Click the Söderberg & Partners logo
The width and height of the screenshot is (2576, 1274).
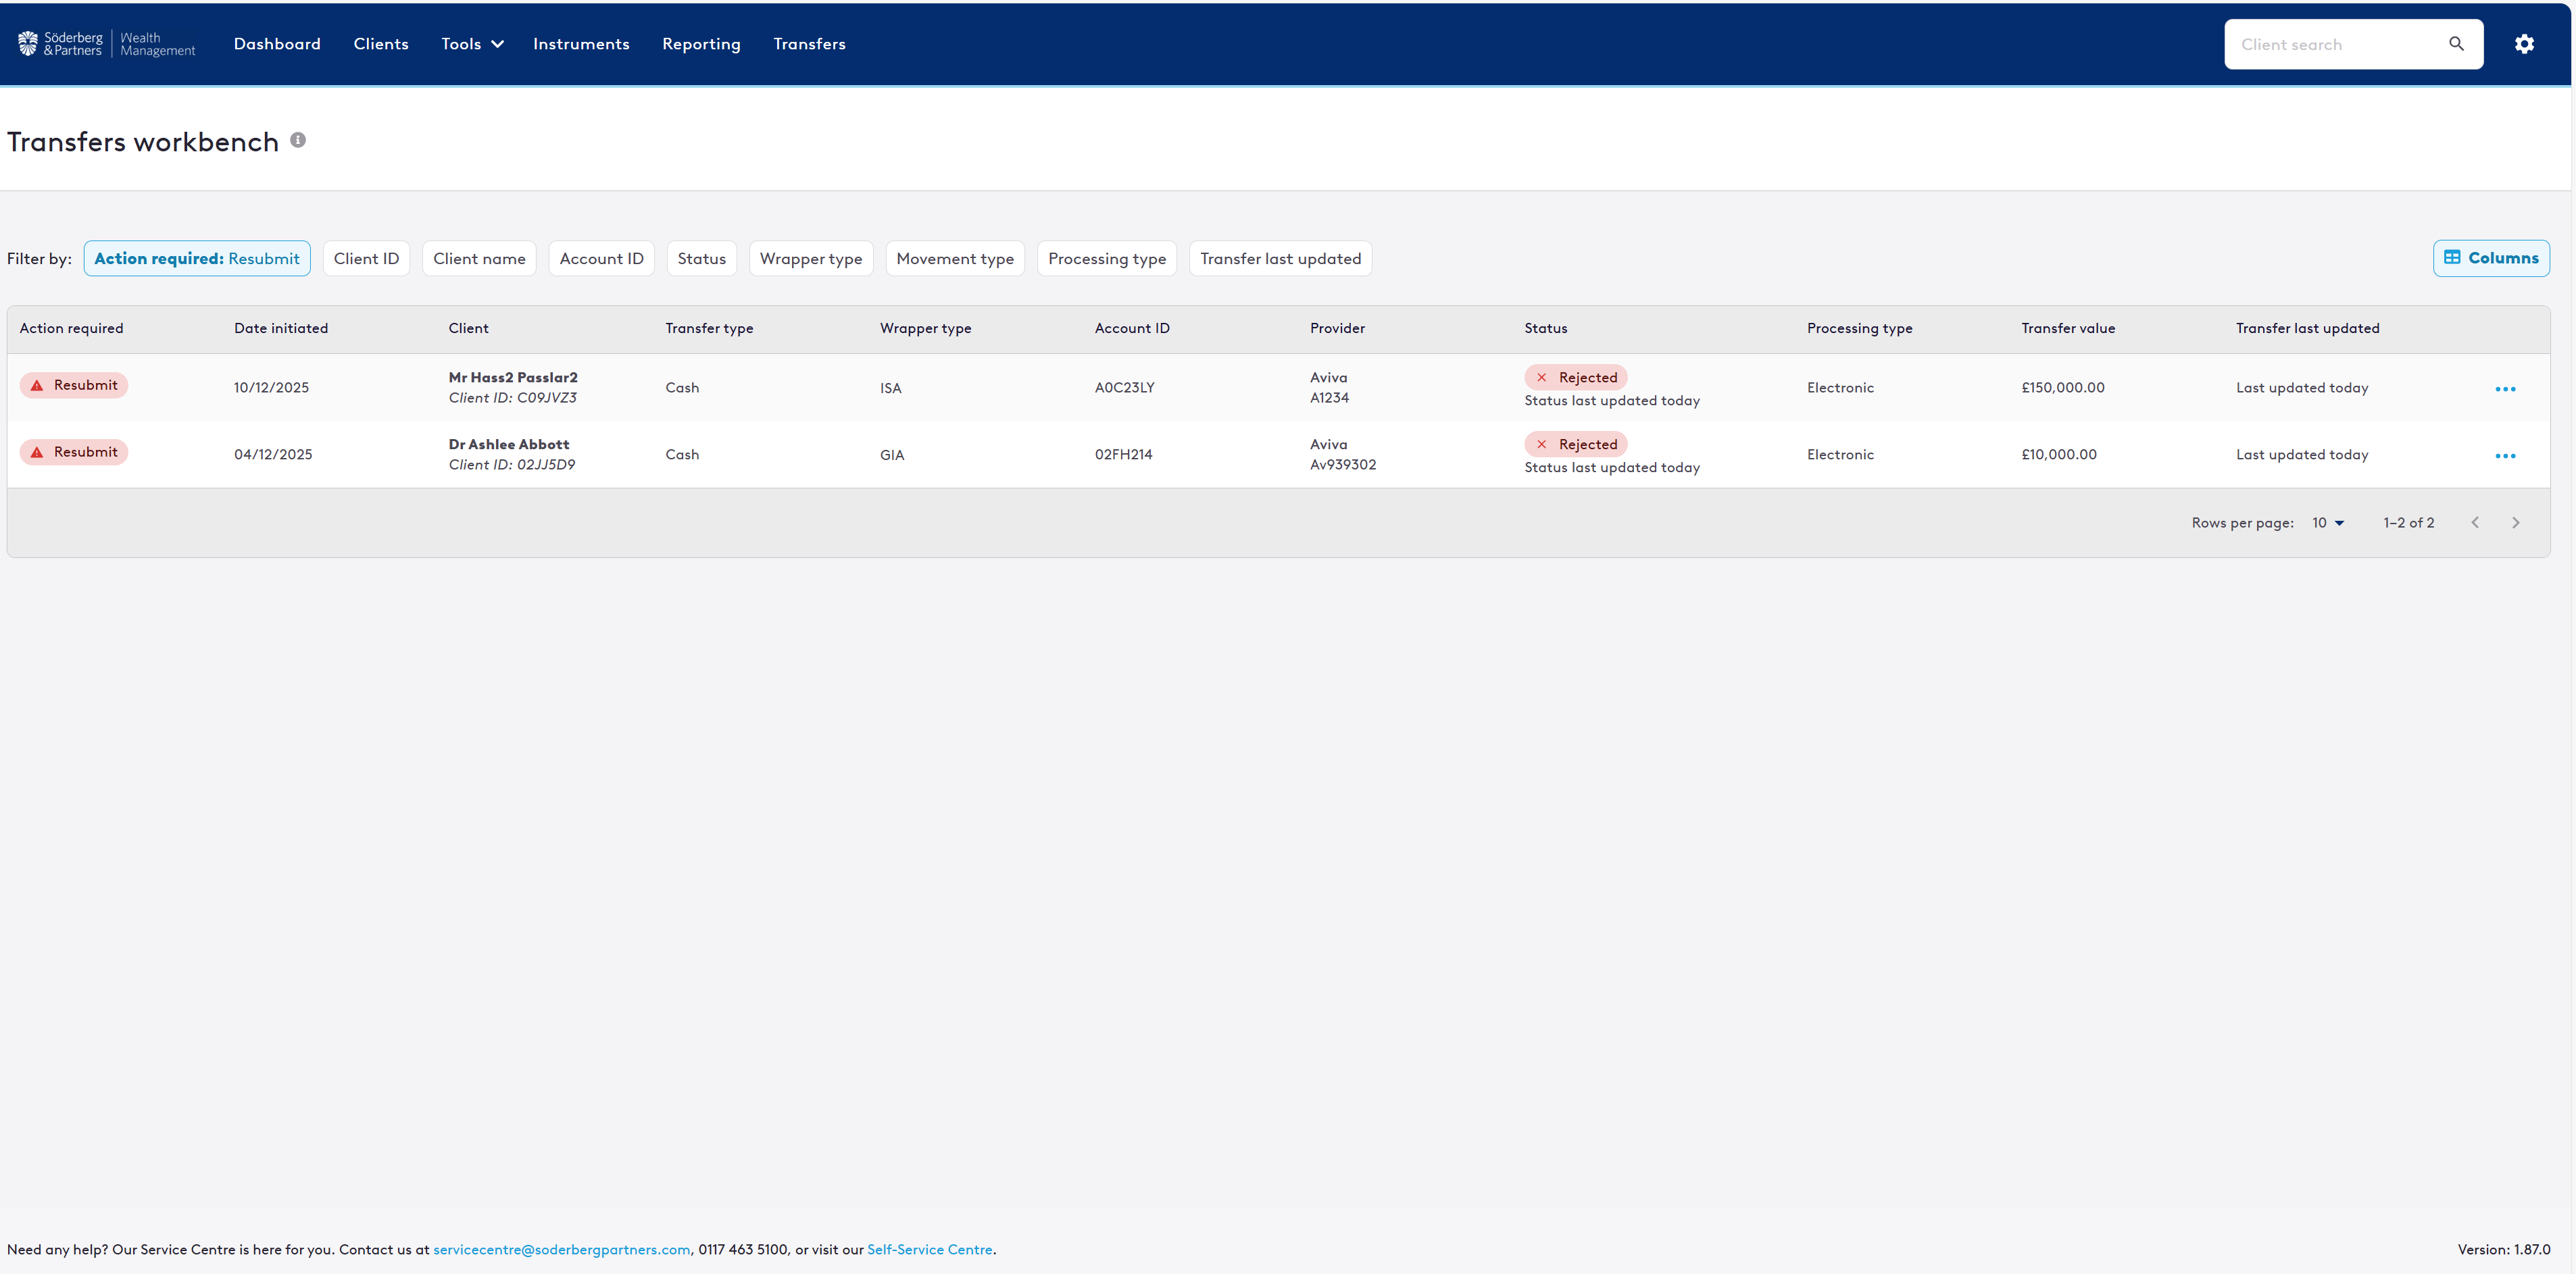106,44
